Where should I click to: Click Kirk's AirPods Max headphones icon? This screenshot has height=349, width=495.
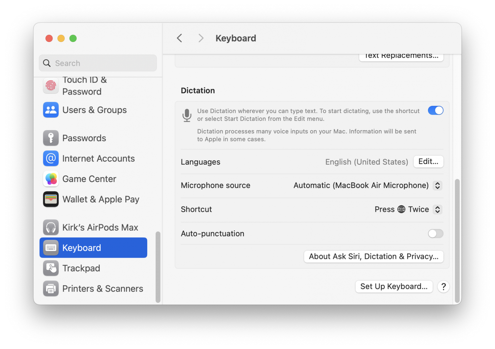click(51, 227)
